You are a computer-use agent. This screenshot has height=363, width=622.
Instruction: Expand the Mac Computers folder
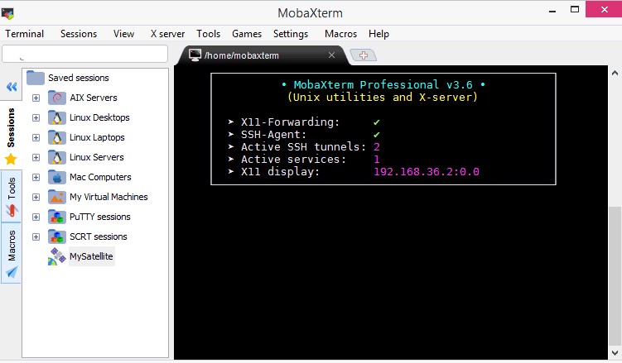(36, 177)
